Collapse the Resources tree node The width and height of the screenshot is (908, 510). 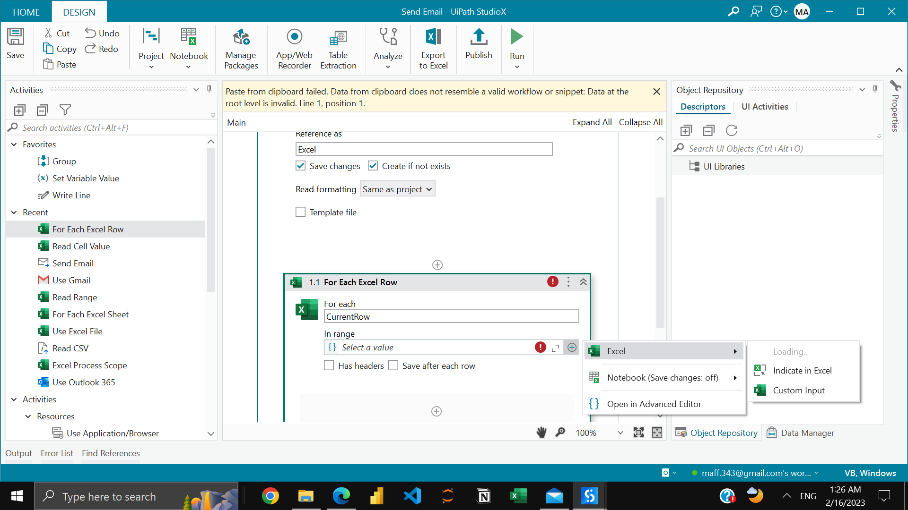click(x=28, y=416)
